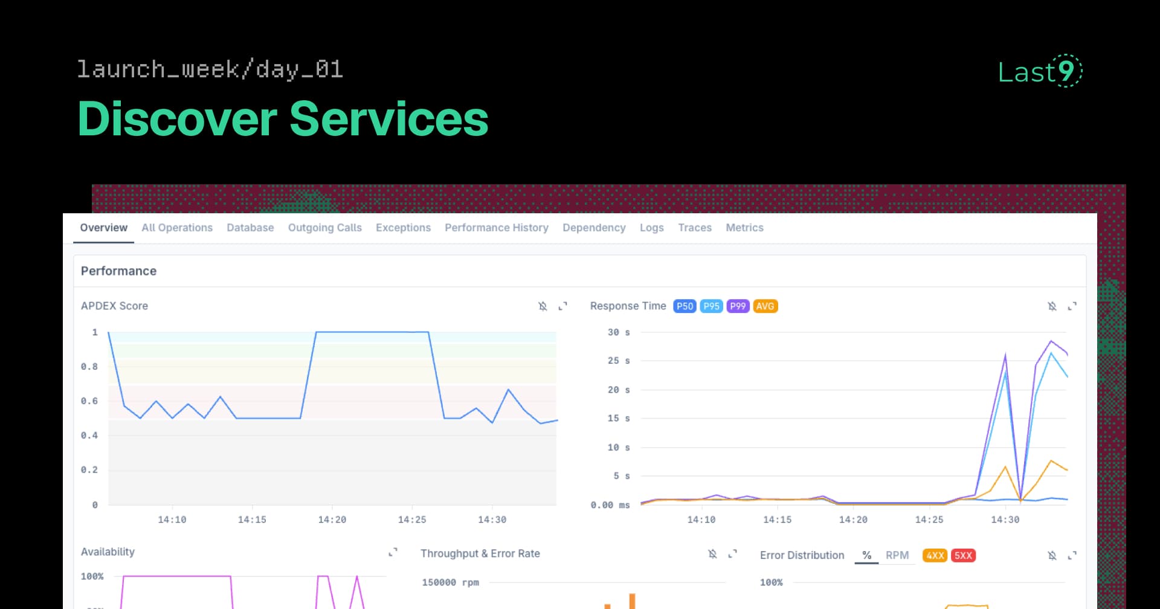Click the Last9 logo
Image resolution: width=1160 pixels, height=609 pixels.
point(1040,72)
